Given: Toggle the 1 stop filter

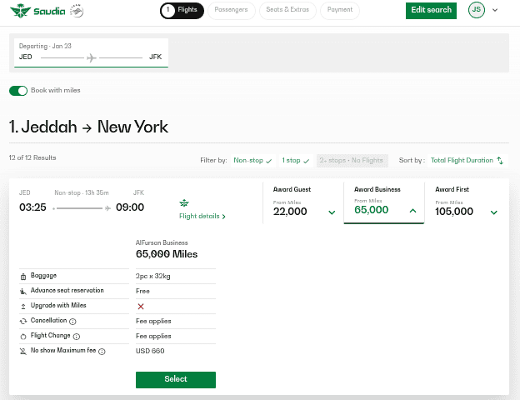Looking at the screenshot, I should click(296, 161).
